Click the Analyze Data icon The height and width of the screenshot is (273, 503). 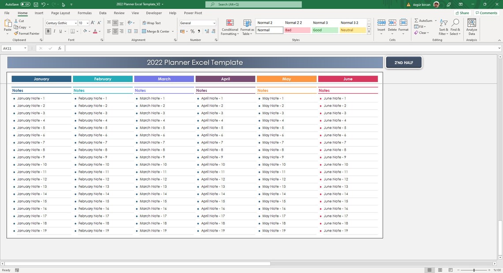(471, 27)
